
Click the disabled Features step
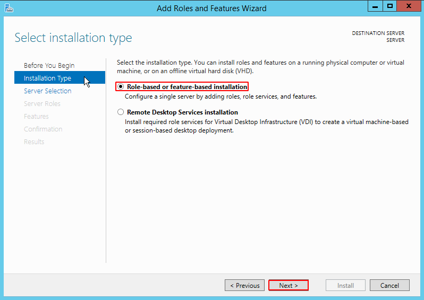coord(36,116)
